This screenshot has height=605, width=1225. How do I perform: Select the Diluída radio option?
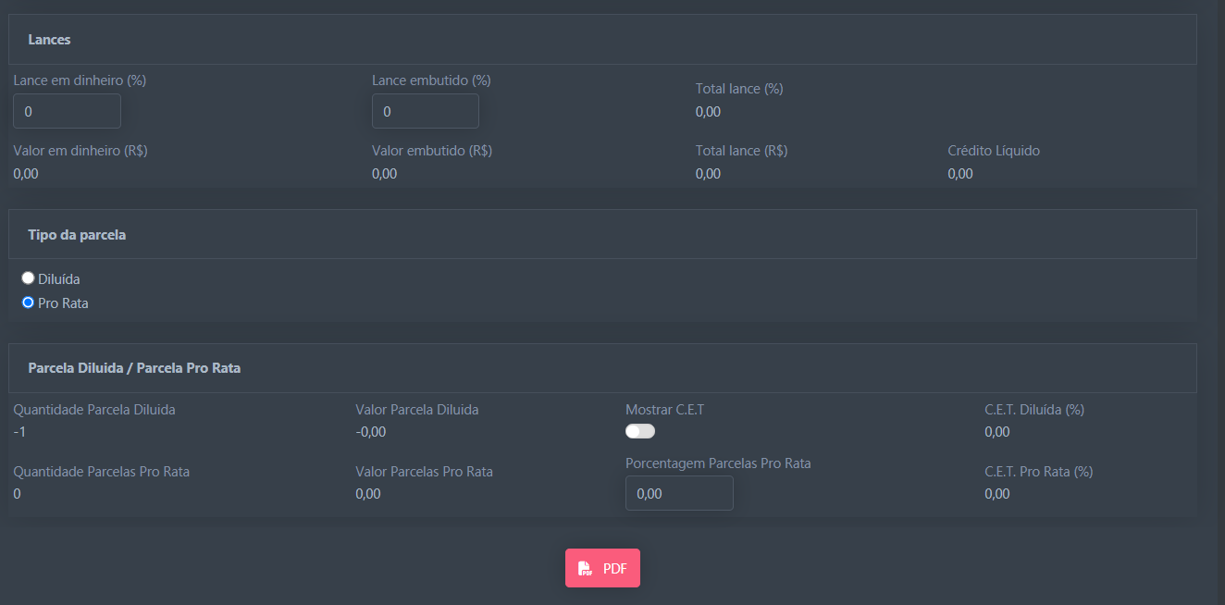[x=28, y=278]
